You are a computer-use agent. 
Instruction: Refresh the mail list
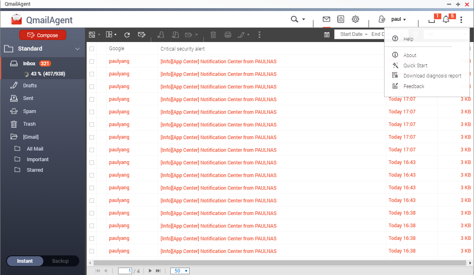[x=127, y=35]
